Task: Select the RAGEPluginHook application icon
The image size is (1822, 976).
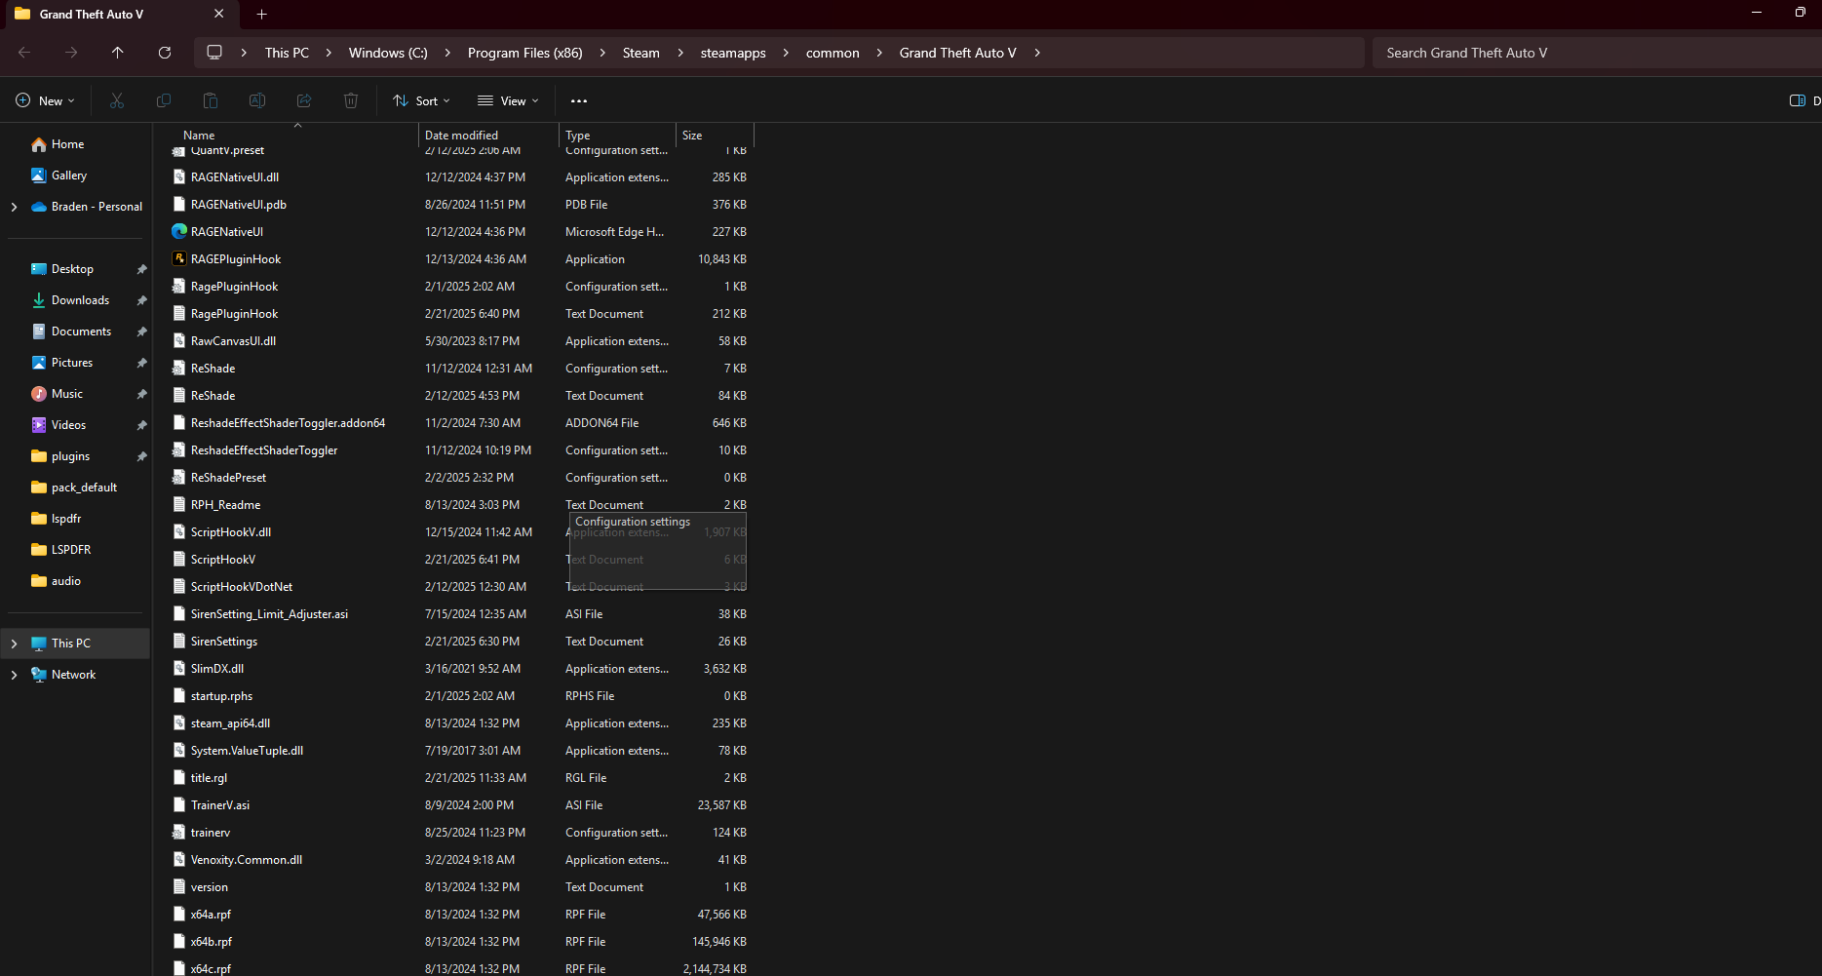Action: pyautogui.click(x=179, y=258)
